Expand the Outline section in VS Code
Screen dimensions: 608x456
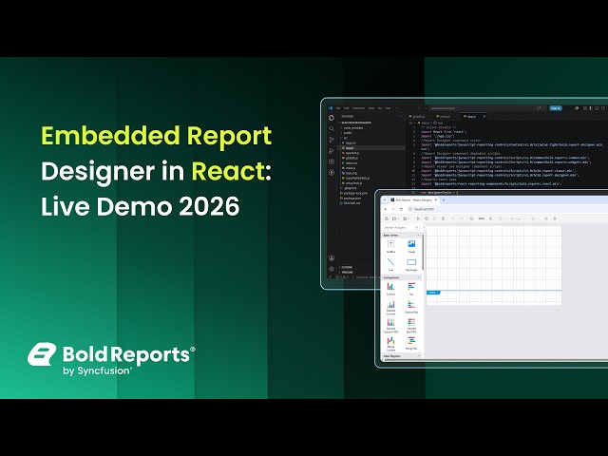(347, 267)
